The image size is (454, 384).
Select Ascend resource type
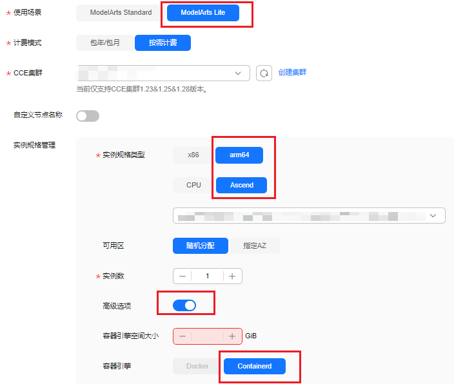pos(241,185)
